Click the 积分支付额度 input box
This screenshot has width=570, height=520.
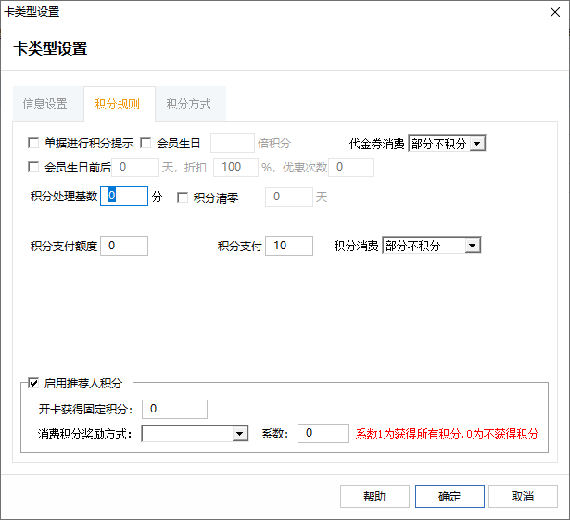pyautogui.click(x=124, y=246)
